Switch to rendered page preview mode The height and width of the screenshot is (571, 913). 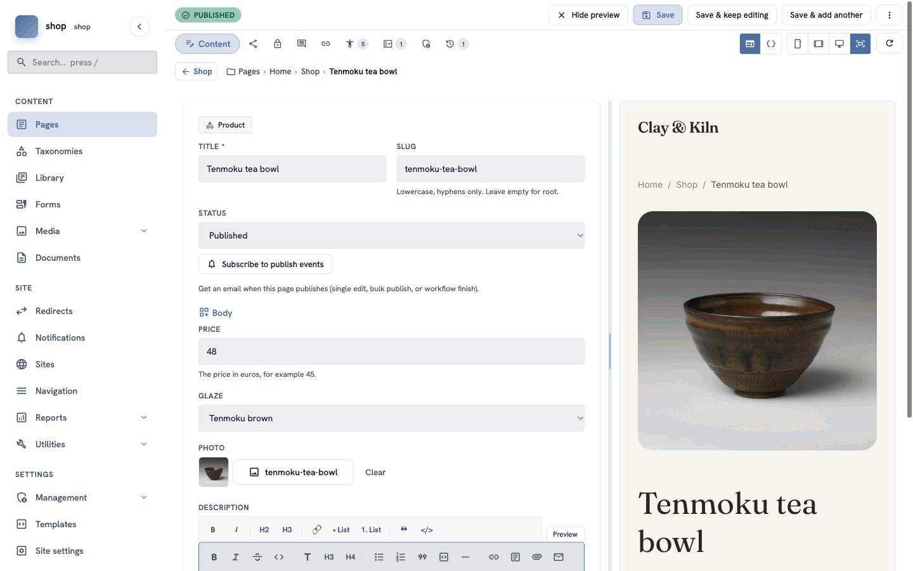coord(750,44)
